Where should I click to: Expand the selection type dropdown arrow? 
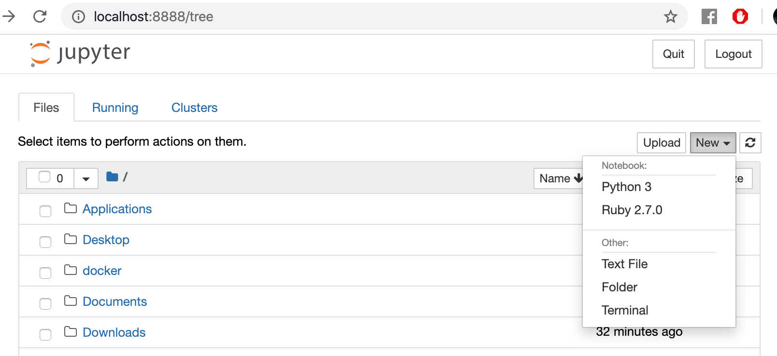(x=86, y=179)
